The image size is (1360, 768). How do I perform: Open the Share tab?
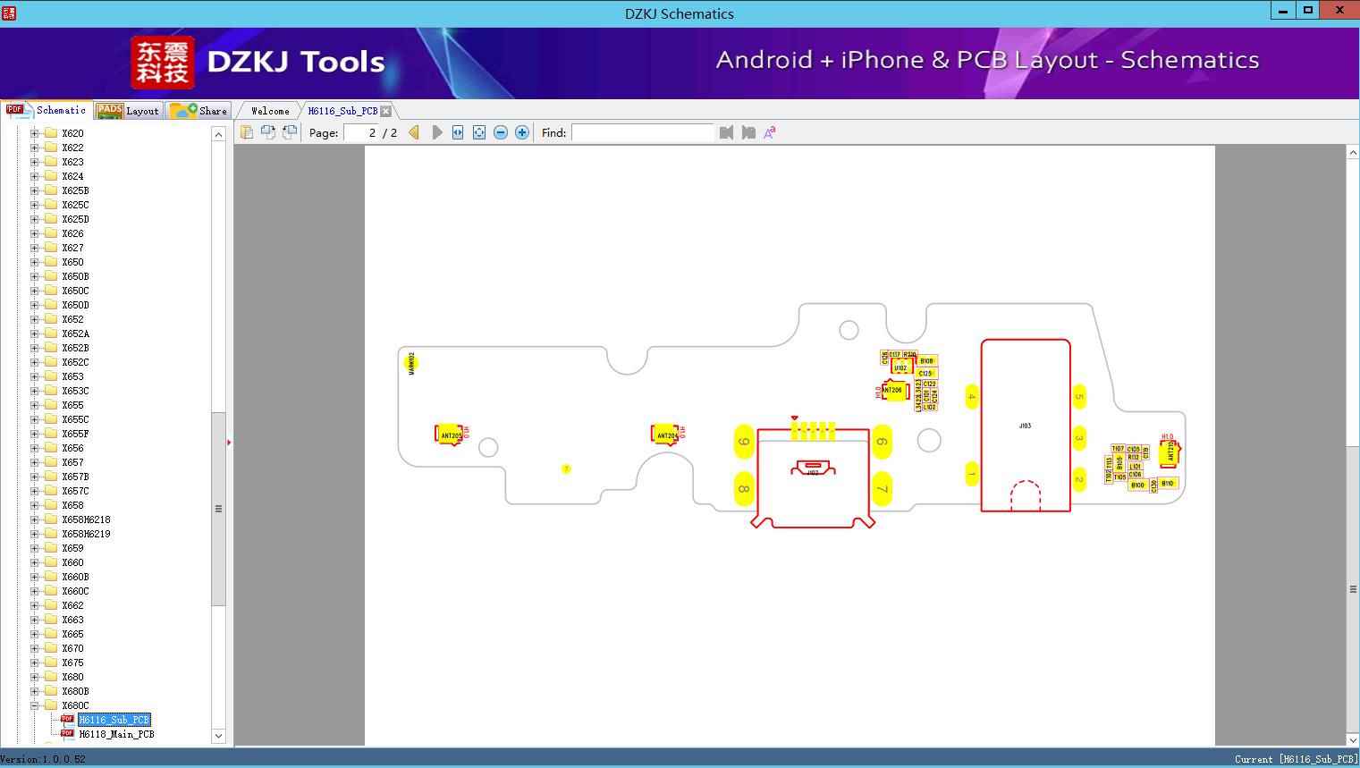coord(199,110)
